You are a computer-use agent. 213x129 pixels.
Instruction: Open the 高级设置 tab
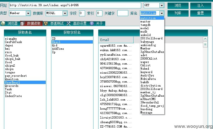(x=77, y=23)
